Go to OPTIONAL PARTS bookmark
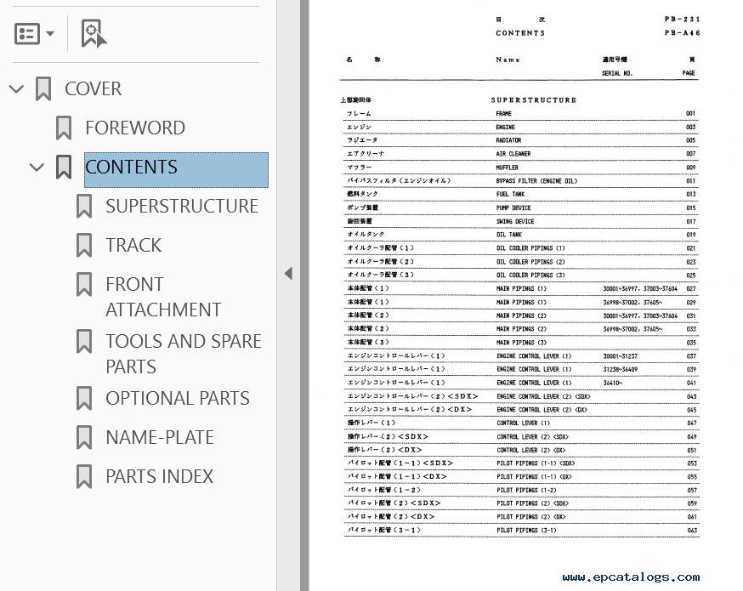This screenshot has height=591, width=743. coord(177,398)
